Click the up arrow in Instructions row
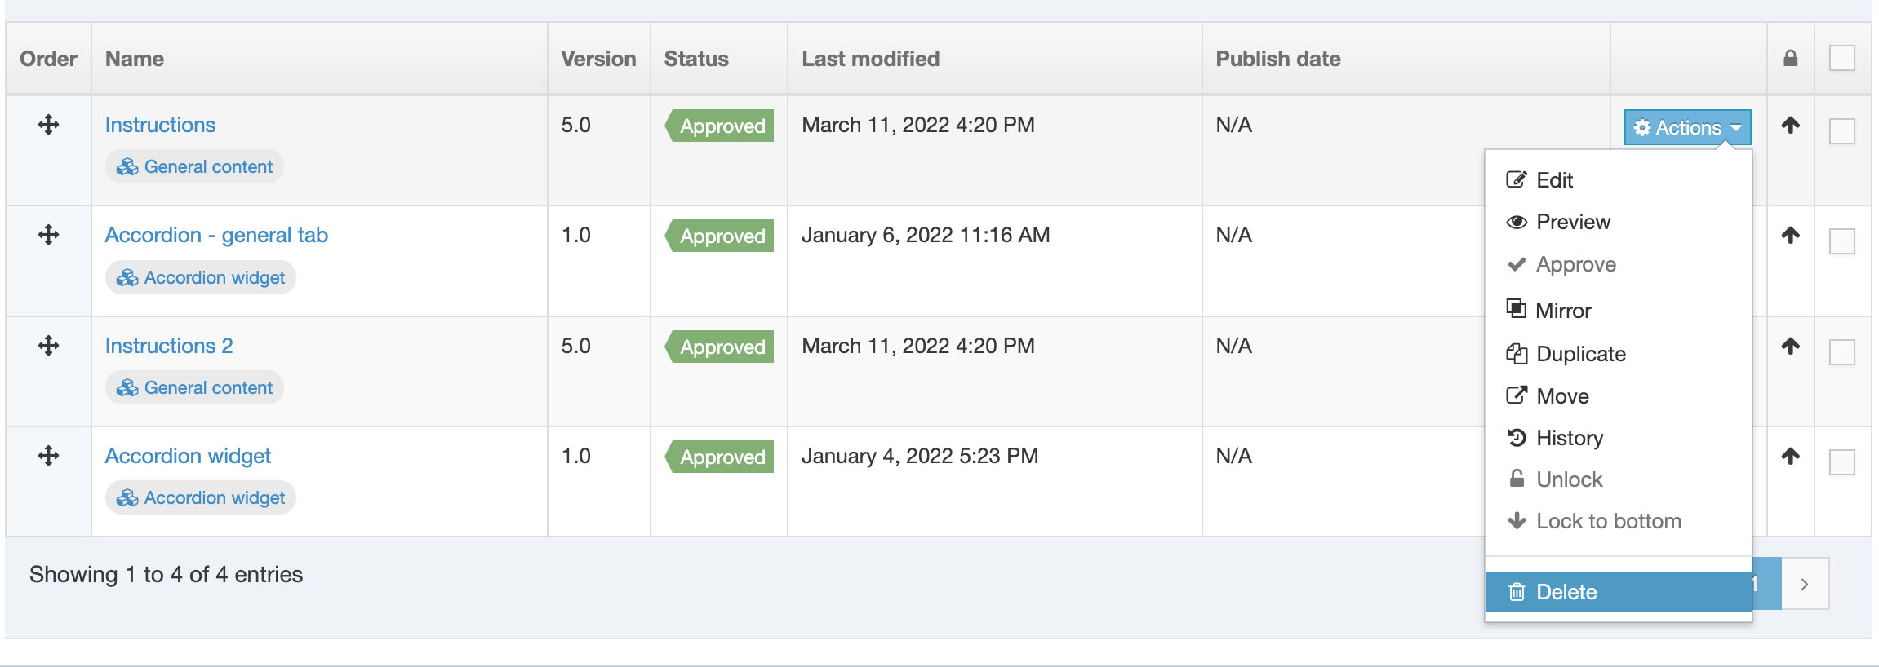This screenshot has height=667, width=1879. (x=1790, y=126)
